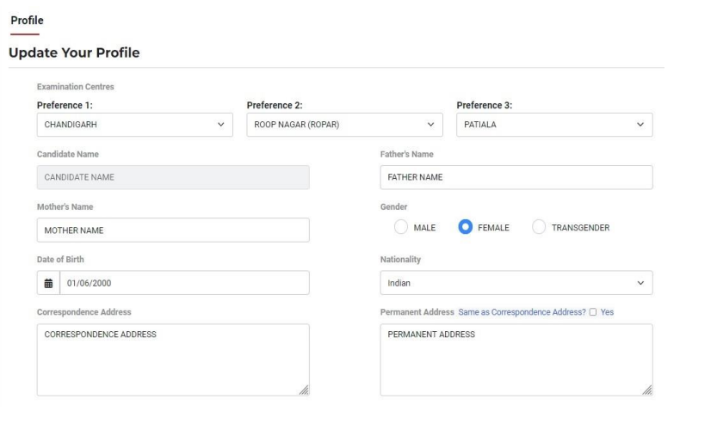
Task: Grab the Correspondence Address resize handle
Action: [304, 390]
